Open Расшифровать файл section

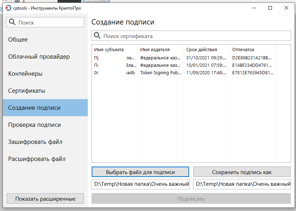coord(37,159)
